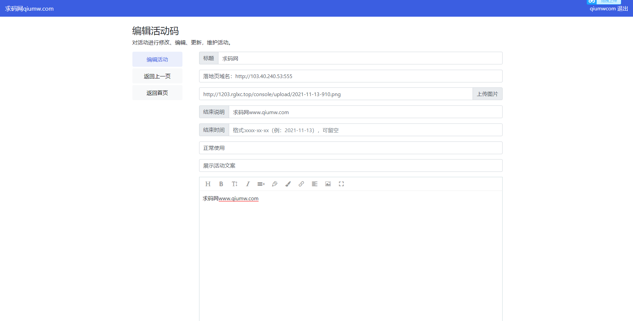This screenshot has width=633, height=321.
Task: Click the 编辑活动码 page heading
Action: (155, 31)
